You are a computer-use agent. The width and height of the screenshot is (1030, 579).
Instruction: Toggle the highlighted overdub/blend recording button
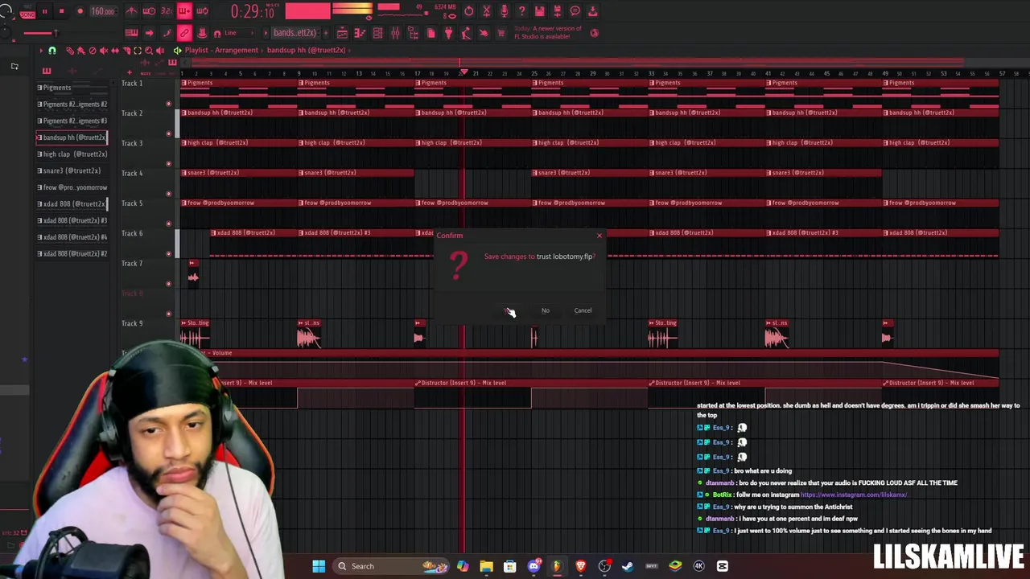pyautogui.click(x=184, y=11)
